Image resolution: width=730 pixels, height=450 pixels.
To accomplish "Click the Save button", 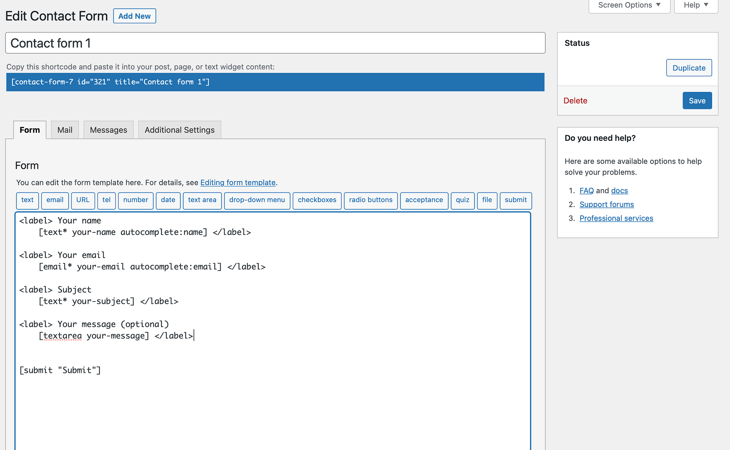I will point(697,100).
